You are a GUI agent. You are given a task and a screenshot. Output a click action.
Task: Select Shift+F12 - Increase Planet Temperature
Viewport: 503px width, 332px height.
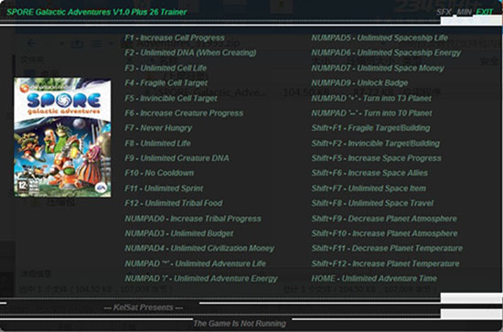pyautogui.click(x=385, y=263)
